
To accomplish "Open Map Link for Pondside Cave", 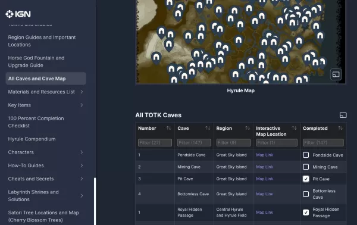I will coord(264,155).
